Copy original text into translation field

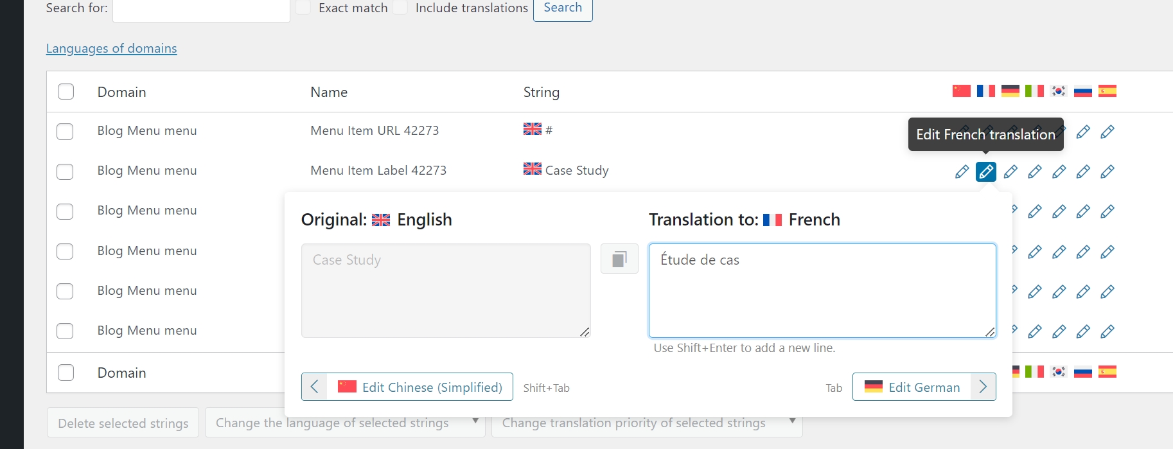[x=619, y=259]
